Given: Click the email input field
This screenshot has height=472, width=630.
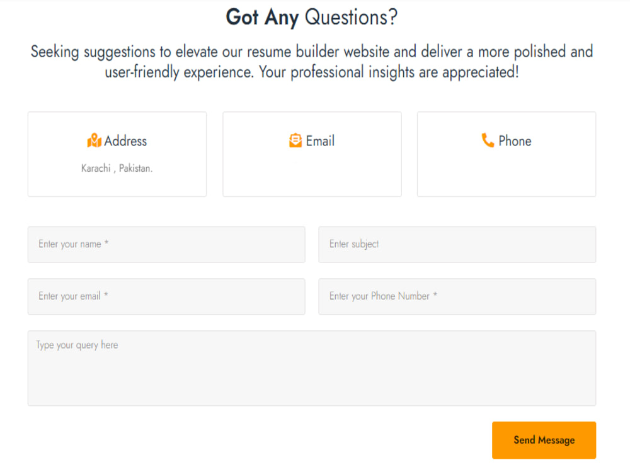Looking at the screenshot, I should pyautogui.click(x=166, y=296).
